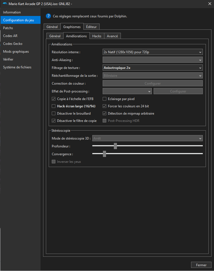Select Codes Gecko in sidebar
Viewport: 214px width, 271px height.
coord(13,44)
